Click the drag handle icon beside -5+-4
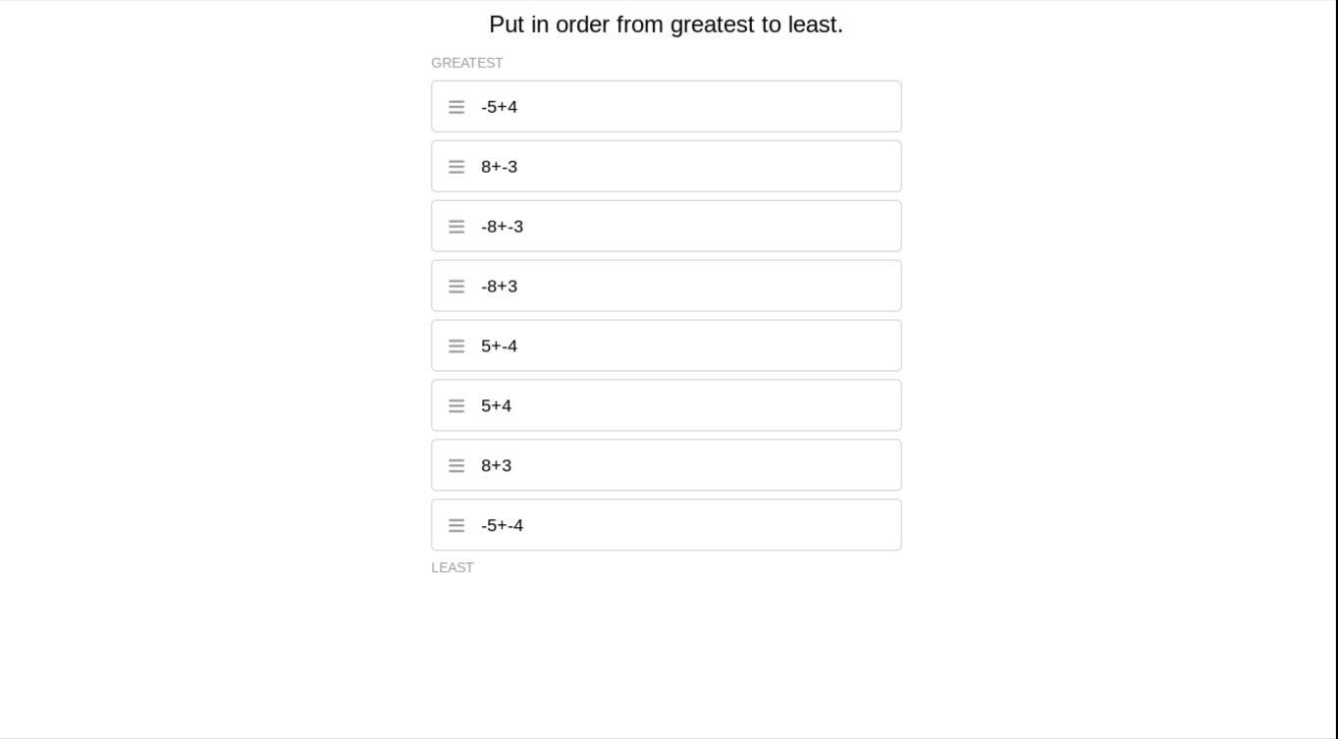This screenshot has height=739, width=1338. (x=456, y=526)
